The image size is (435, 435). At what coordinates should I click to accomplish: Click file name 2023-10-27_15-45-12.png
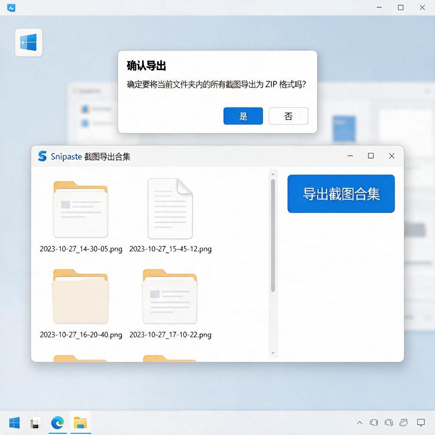170,249
